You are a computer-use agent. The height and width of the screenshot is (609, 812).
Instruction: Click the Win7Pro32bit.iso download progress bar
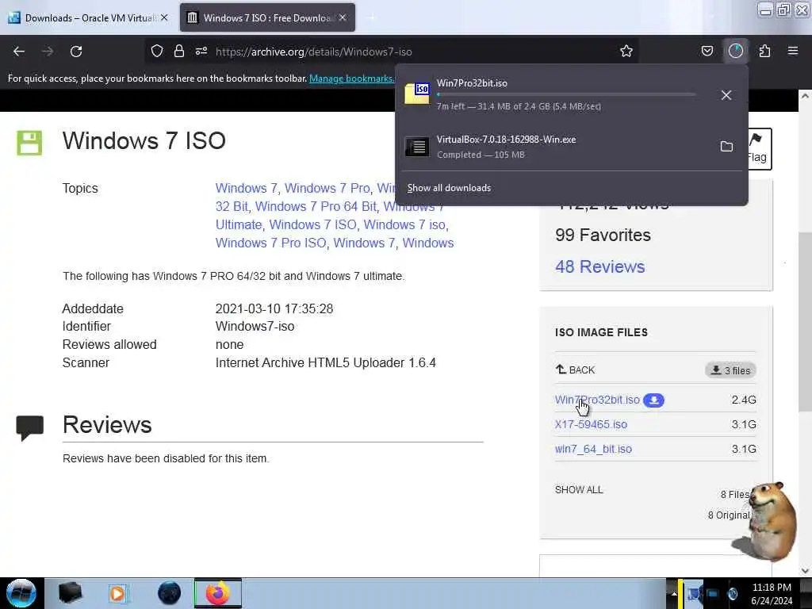click(566, 95)
